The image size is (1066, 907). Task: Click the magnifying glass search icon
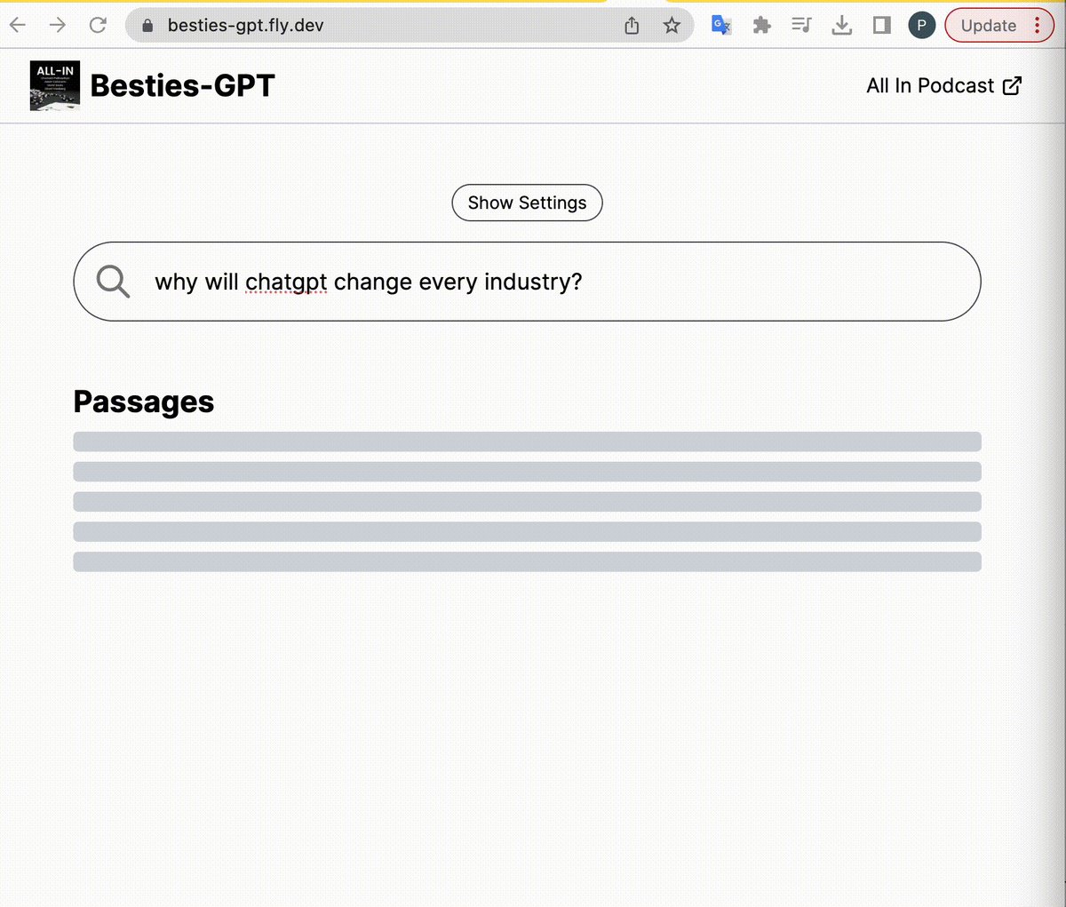pos(113,282)
